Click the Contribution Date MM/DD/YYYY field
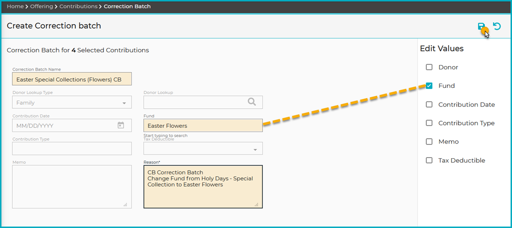This screenshot has height=228, width=512. pyautogui.click(x=72, y=125)
